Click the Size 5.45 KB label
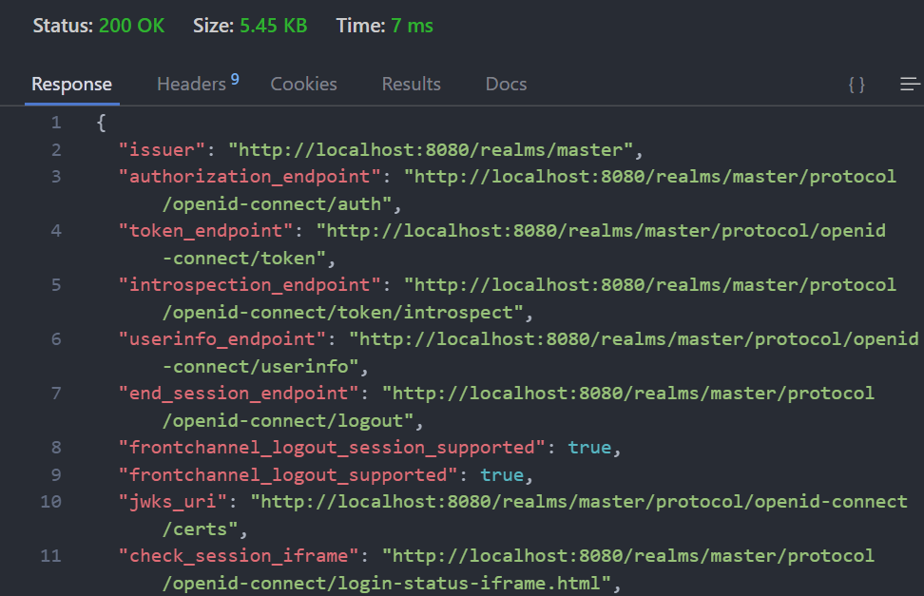This screenshot has width=924, height=596. [x=250, y=26]
